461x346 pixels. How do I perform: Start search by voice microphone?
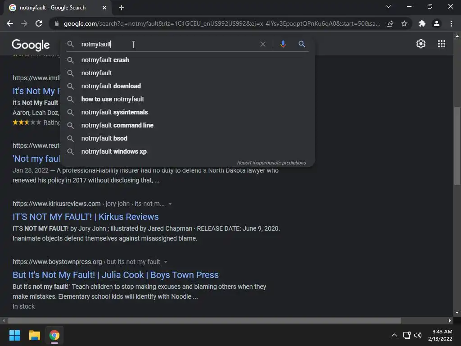coord(283,44)
